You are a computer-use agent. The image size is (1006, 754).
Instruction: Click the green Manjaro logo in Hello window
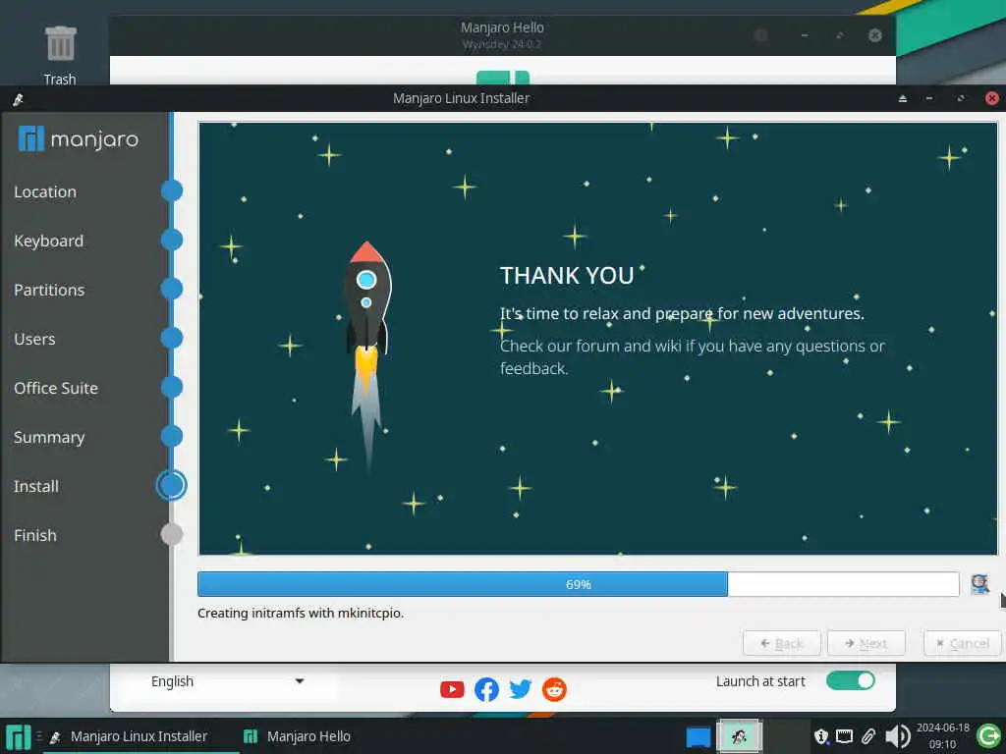503,78
